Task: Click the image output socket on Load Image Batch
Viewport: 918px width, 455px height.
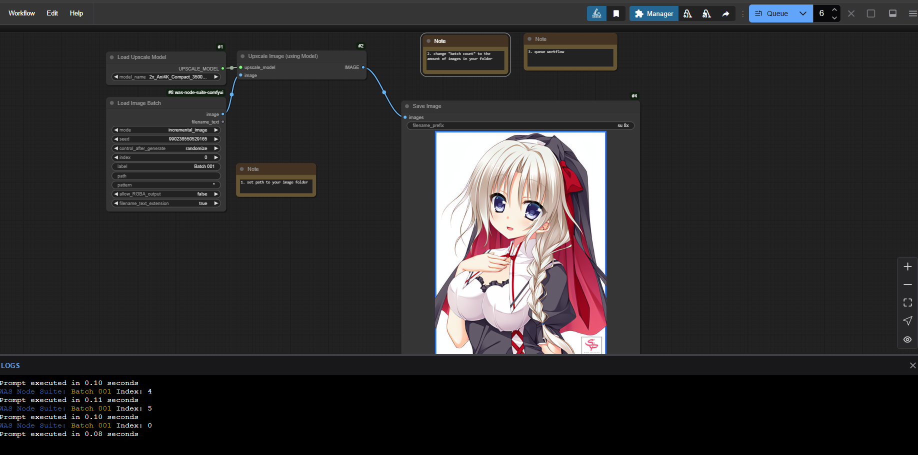Action: 222,114
